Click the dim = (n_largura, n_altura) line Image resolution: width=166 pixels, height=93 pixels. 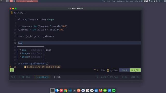click(36, 36)
